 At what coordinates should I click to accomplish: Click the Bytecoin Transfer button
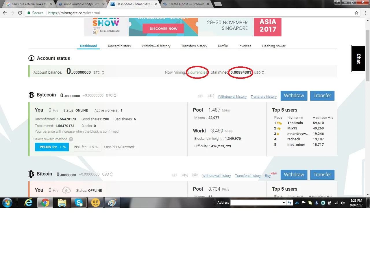click(322, 96)
